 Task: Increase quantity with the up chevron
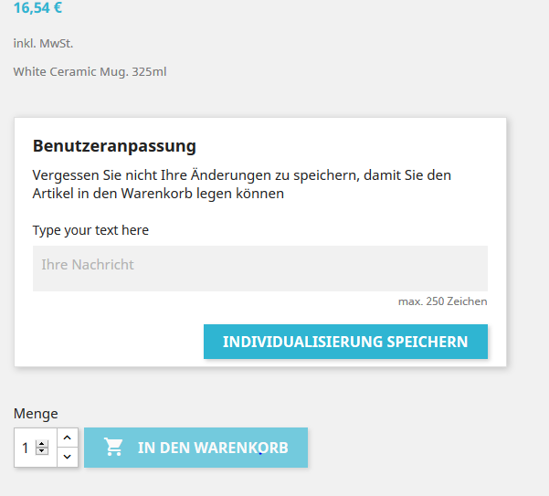tap(68, 438)
